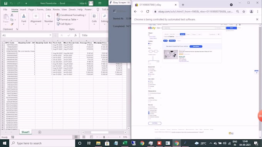Image resolution: width=262 pixels, height=147 pixels.
Task: Click the eBay logo on the page
Action: [152, 28]
